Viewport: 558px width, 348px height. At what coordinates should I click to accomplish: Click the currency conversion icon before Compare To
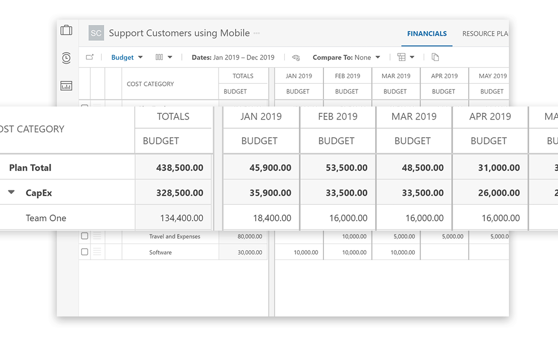click(296, 57)
